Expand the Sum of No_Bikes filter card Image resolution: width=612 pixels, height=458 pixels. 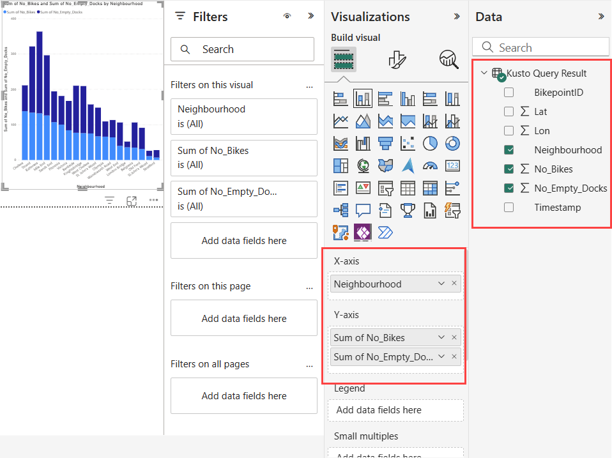pos(244,158)
